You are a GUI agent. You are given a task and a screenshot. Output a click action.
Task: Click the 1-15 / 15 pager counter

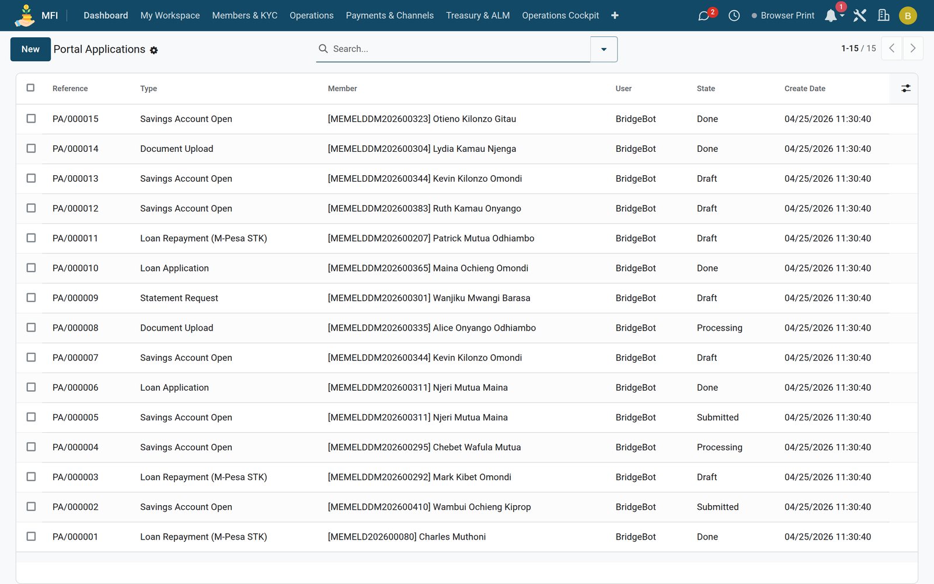point(858,48)
